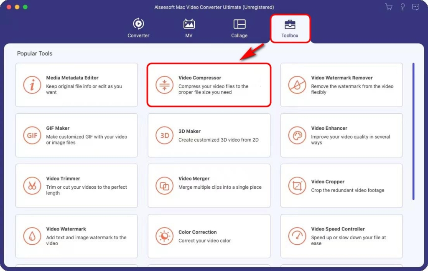This screenshot has height=271, width=428.
Task: Select the Media Metadata Editor info icon
Action: [32, 84]
